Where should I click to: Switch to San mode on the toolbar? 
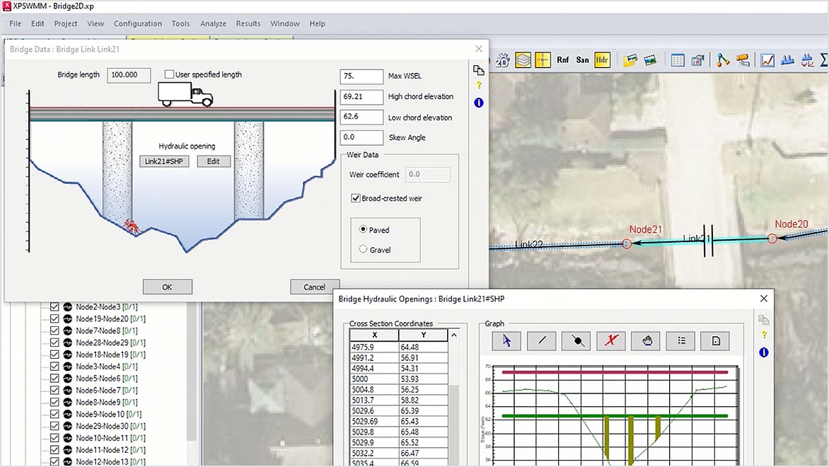pyautogui.click(x=582, y=60)
